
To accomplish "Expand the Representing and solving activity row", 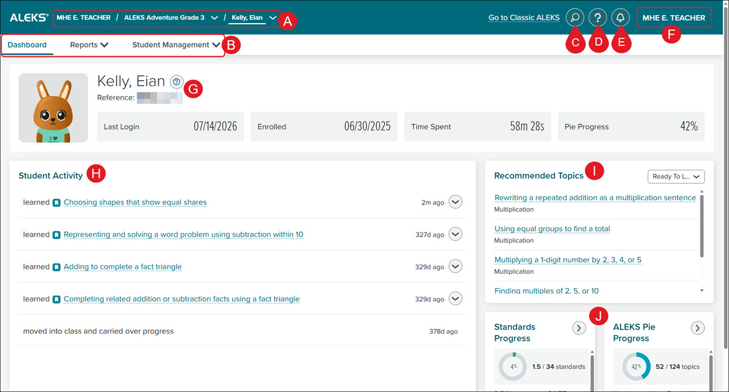I will pyautogui.click(x=455, y=234).
